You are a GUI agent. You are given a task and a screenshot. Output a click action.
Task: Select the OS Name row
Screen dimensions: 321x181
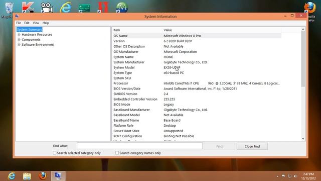click(197, 36)
